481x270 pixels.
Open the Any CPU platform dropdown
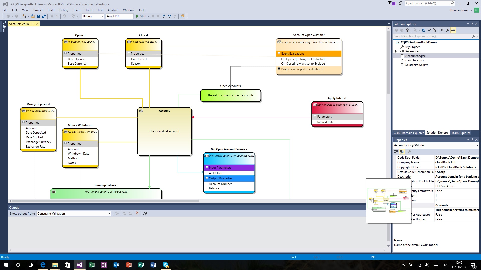(x=132, y=16)
